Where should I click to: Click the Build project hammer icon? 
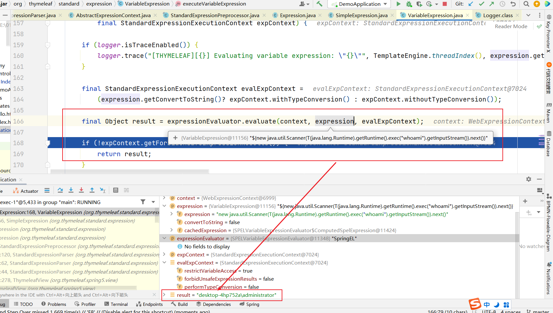click(x=319, y=4)
